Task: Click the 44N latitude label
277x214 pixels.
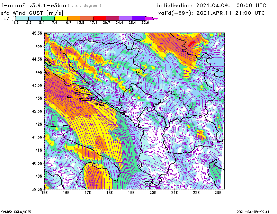Action: [39, 72]
